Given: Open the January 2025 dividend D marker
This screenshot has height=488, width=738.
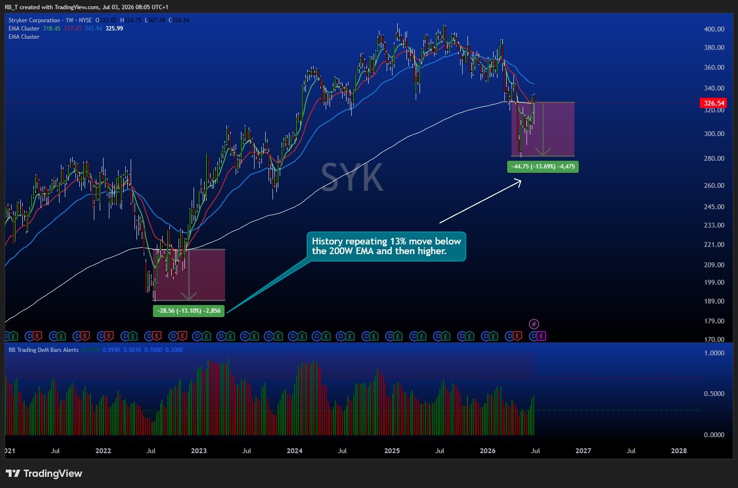Looking at the screenshot, I should (x=390, y=335).
